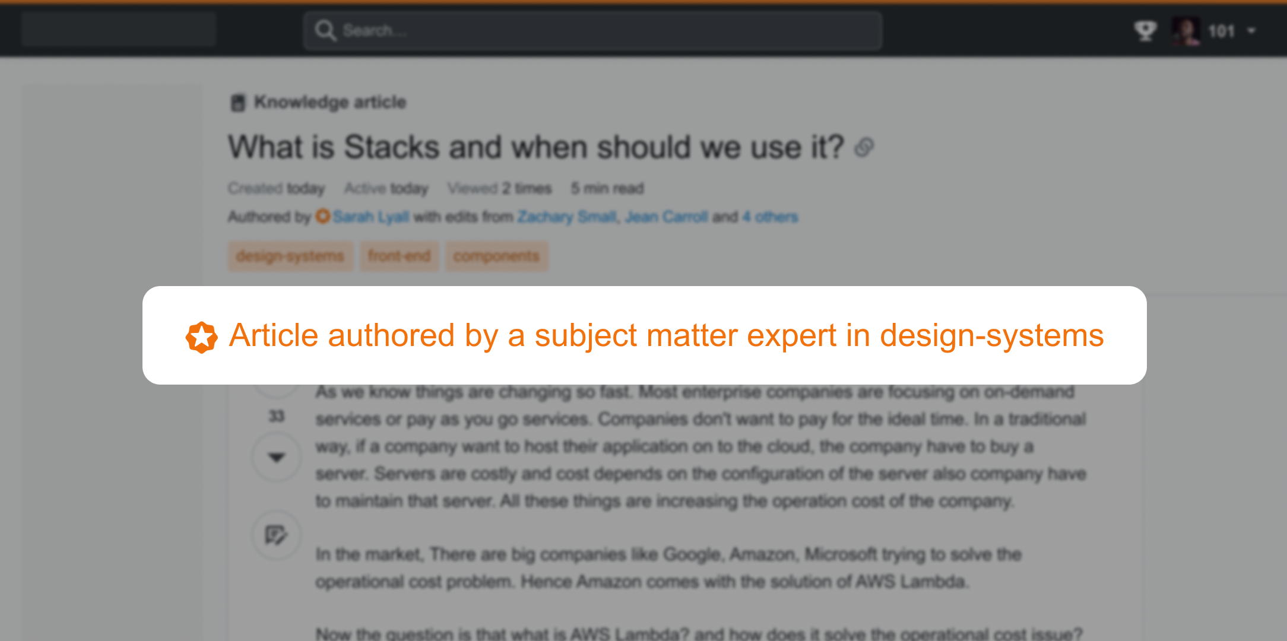Copy article link via chain icon
Image resolution: width=1287 pixels, height=641 pixels.
click(x=864, y=147)
